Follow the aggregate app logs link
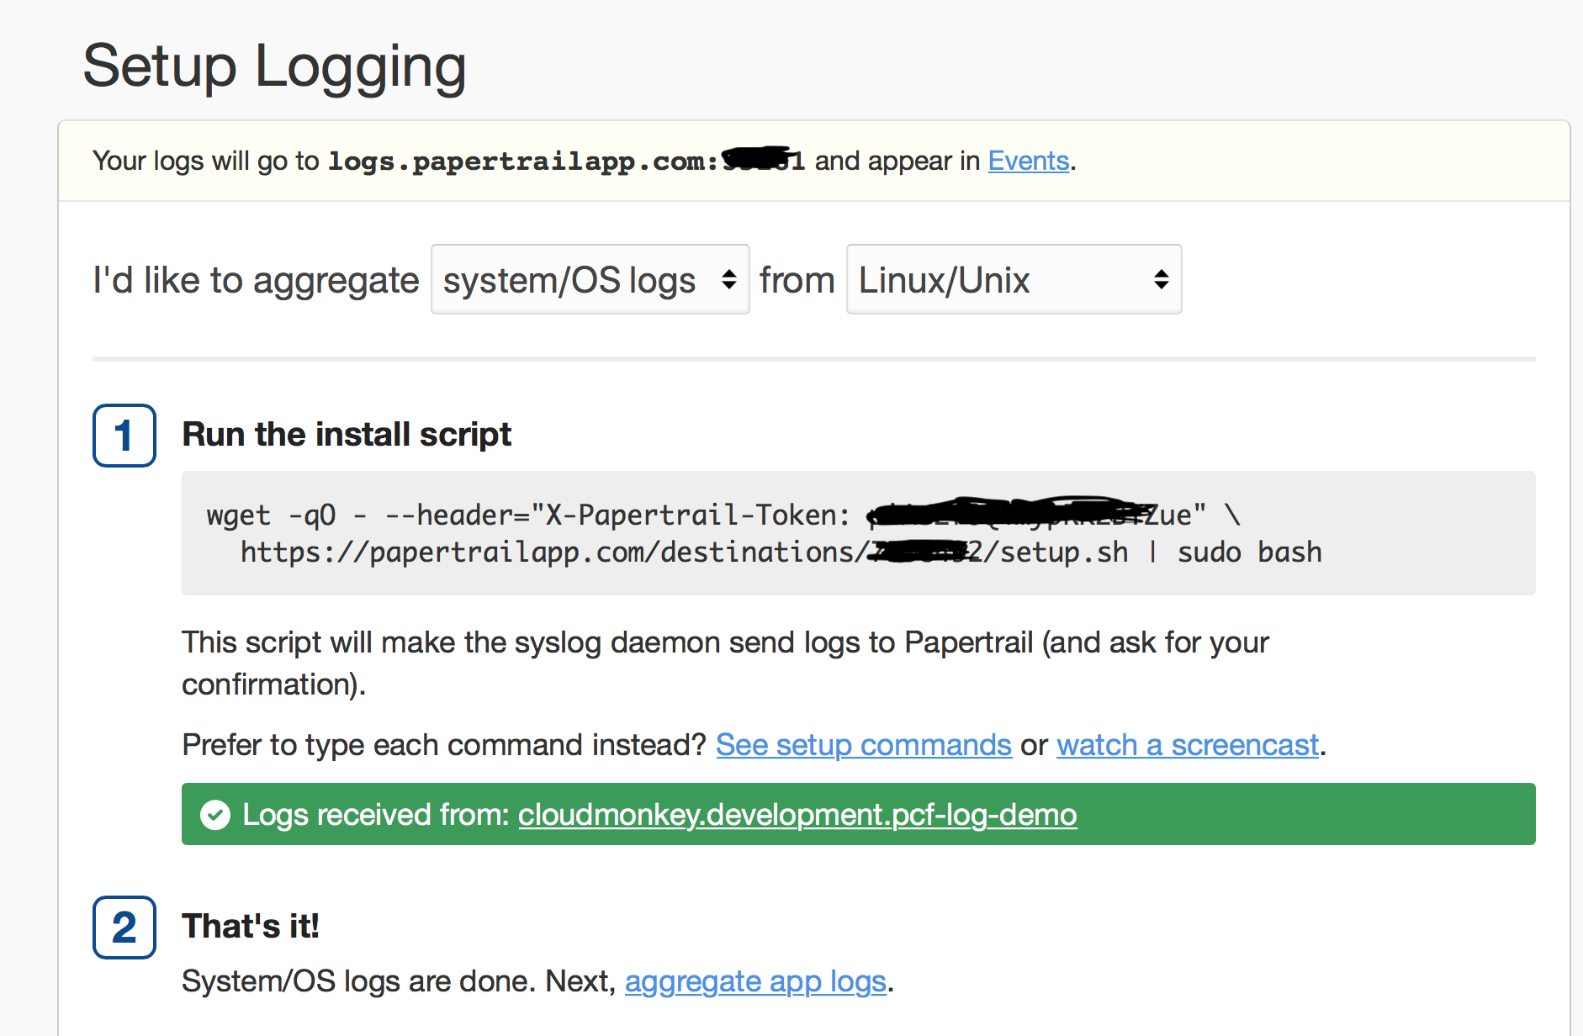Screen dimensions: 1583x1036 coord(755,981)
